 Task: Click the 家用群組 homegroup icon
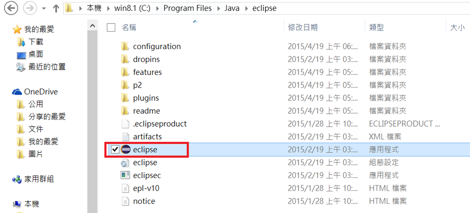click(x=17, y=179)
